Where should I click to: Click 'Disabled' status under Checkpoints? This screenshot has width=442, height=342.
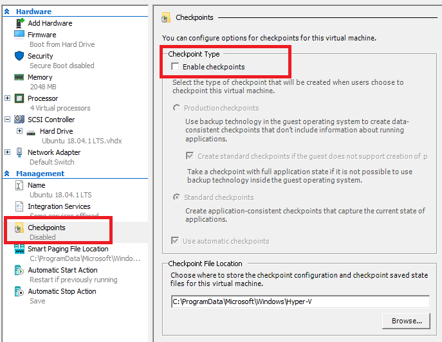pyautogui.click(x=42, y=237)
